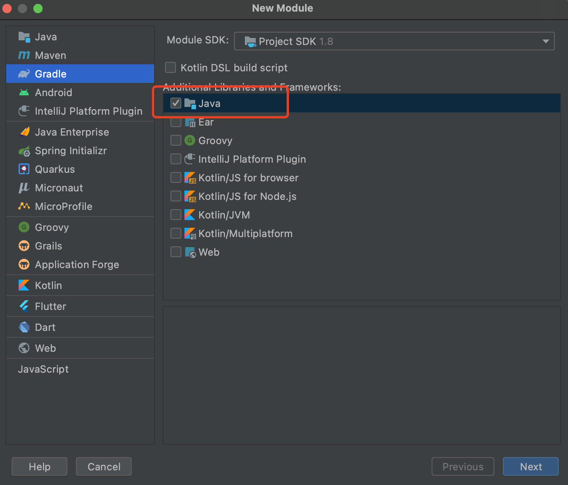Check Kotlin/JS for Node.js checkbox

click(x=176, y=196)
